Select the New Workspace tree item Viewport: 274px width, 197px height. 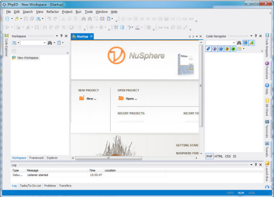(27, 58)
